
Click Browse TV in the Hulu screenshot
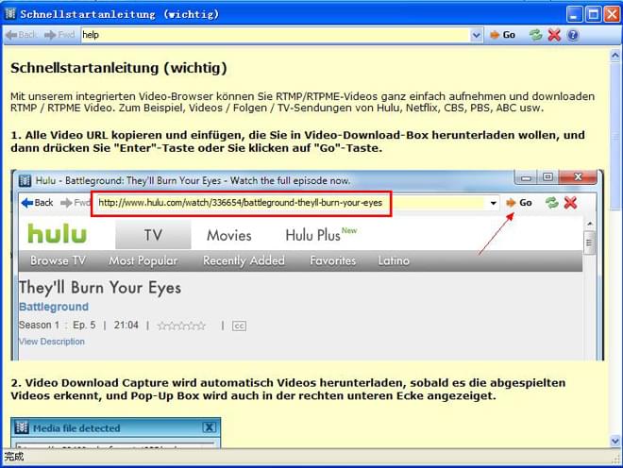click(x=58, y=260)
